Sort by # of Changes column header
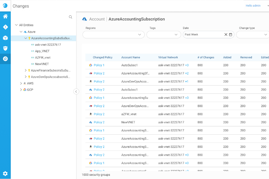 206,57
